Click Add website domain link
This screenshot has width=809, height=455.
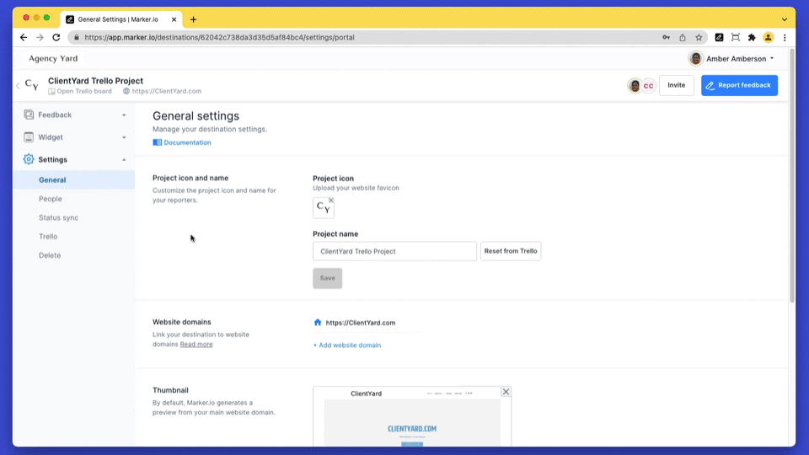pyautogui.click(x=347, y=345)
